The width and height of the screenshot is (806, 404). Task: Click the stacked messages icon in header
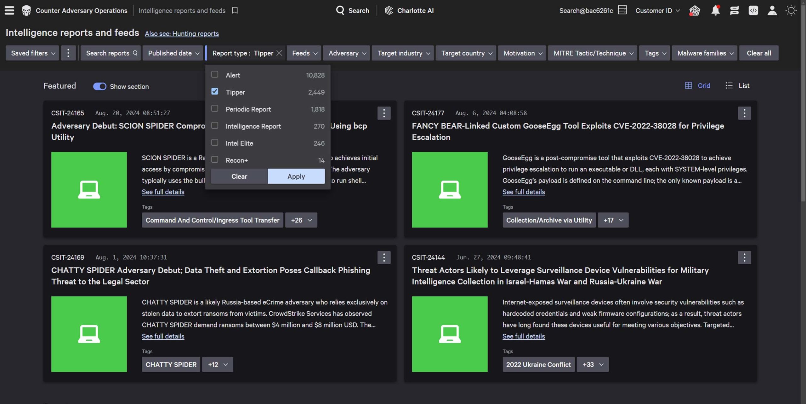(734, 10)
